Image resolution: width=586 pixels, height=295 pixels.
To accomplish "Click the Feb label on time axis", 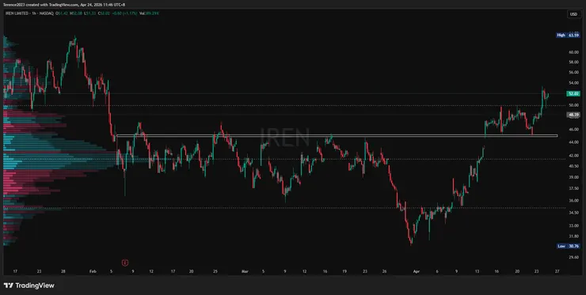I will point(93,271).
